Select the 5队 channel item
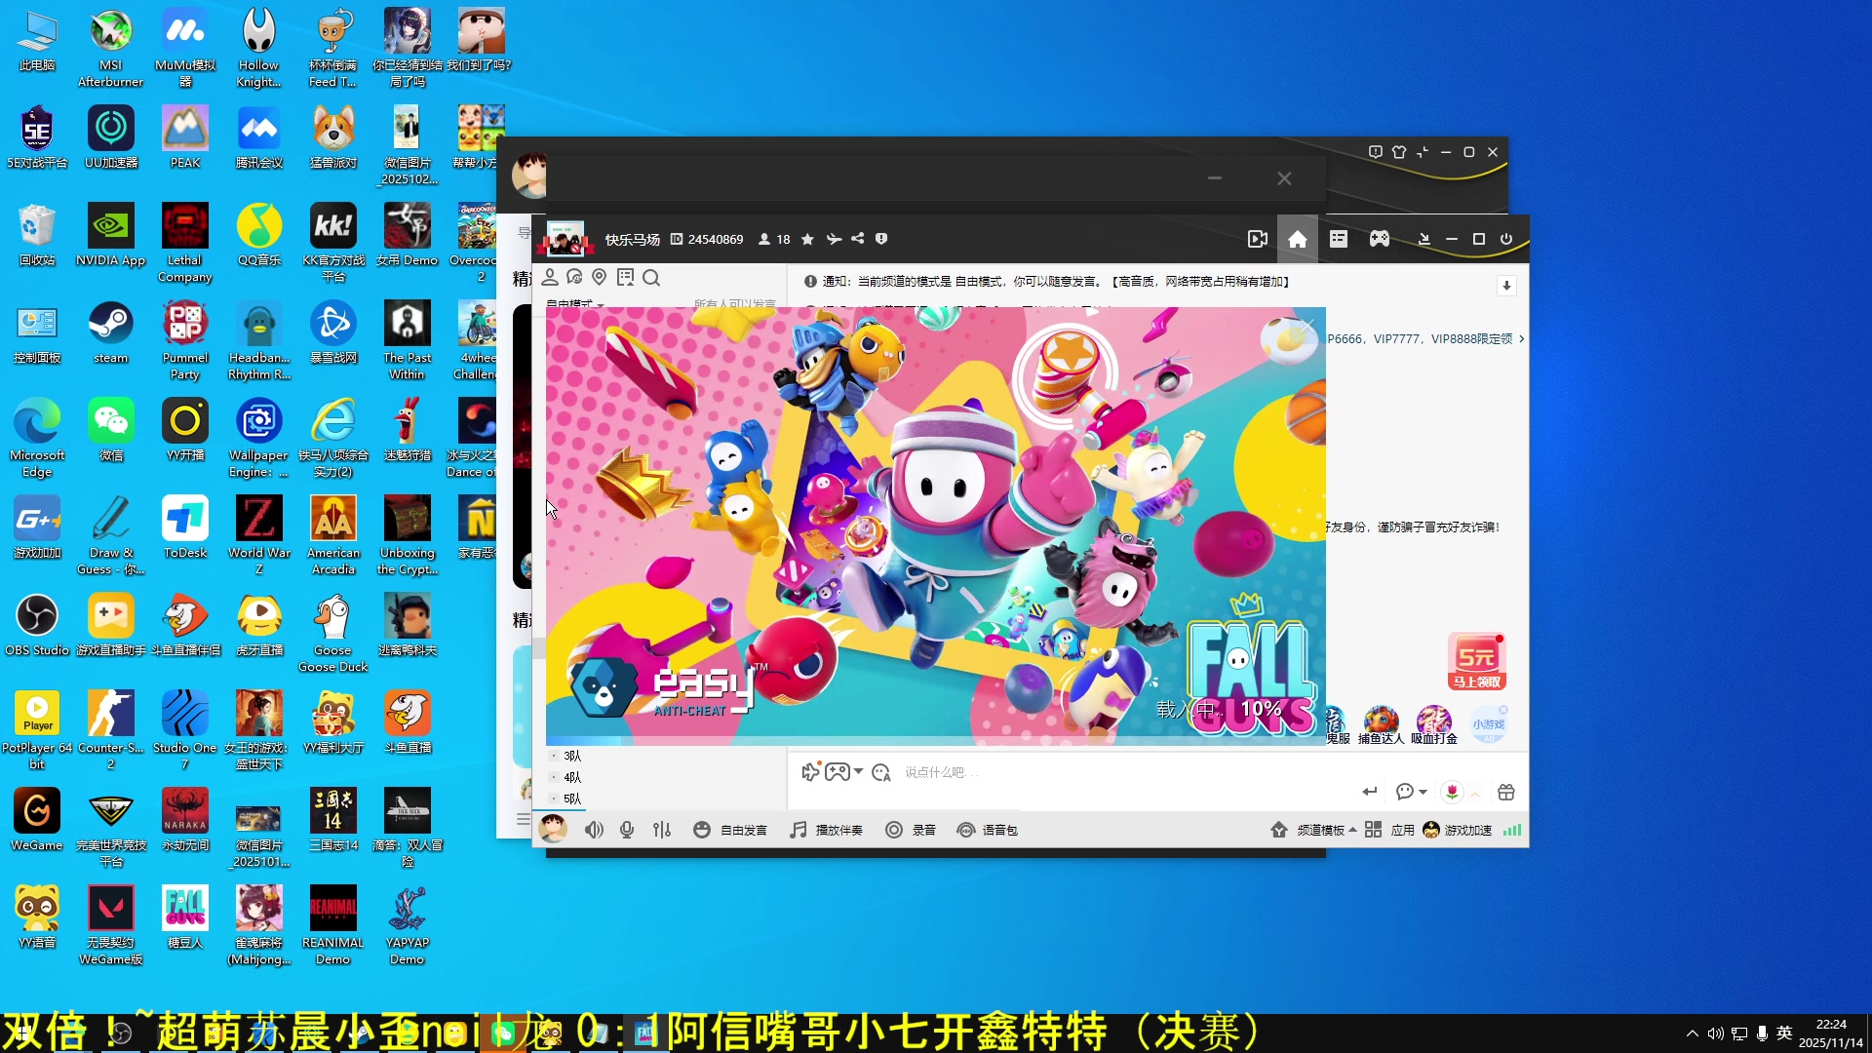The image size is (1872, 1053). point(572,799)
